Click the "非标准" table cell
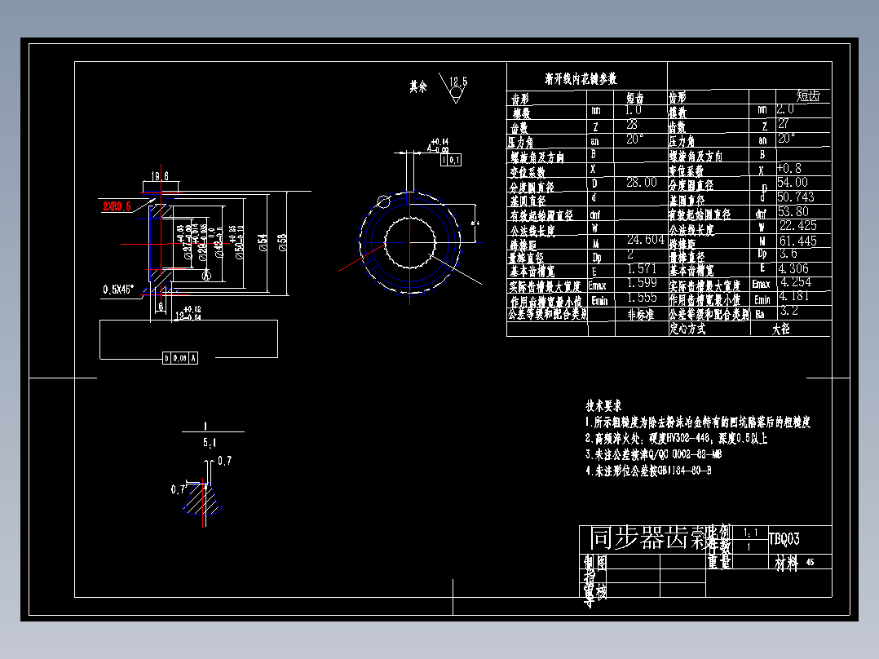The width and height of the screenshot is (879, 659). click(x=641, y=314)
